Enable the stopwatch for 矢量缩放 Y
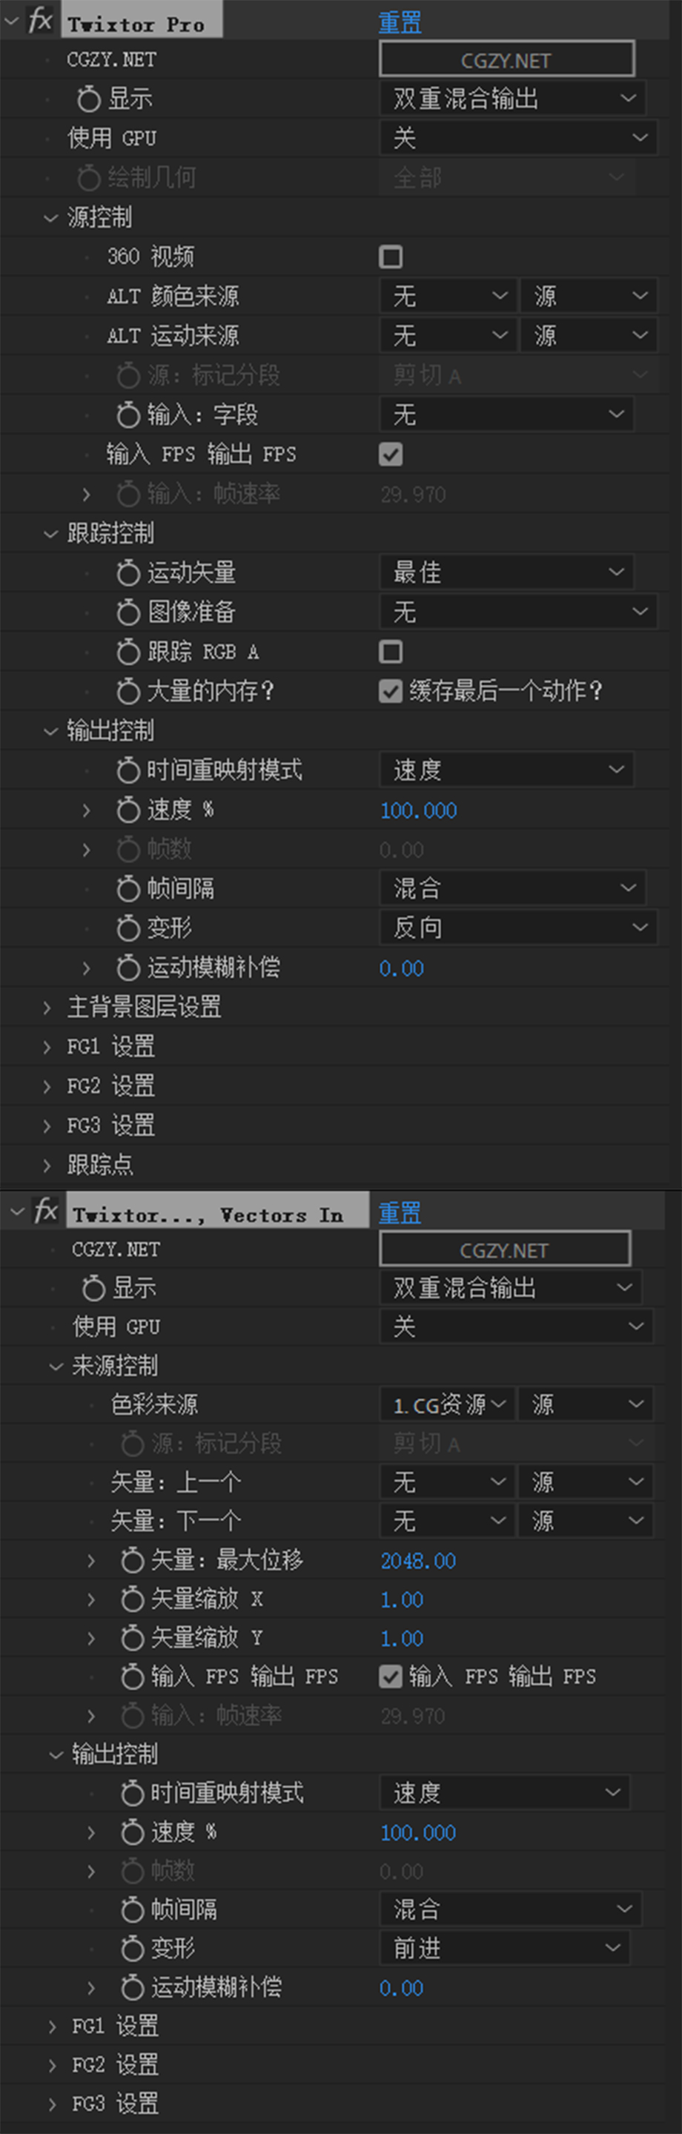This screenshot has width=682, height=2134. pos(133,1638)
